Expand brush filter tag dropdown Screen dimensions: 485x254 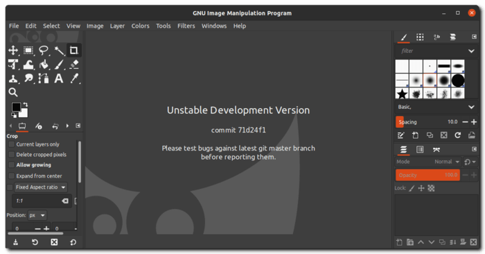pyautogui.click(x=471, y=51)
